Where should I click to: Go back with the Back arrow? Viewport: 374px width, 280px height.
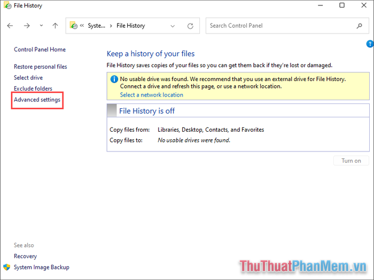click(10, 26)
